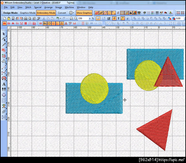Toggle Auto Underlay triangle icon
This screenshot has width=186, height=163.
(62, 23)
